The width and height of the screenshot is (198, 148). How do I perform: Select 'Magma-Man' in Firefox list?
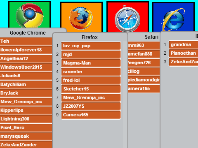pyautogui.click(x=91, y=63)
